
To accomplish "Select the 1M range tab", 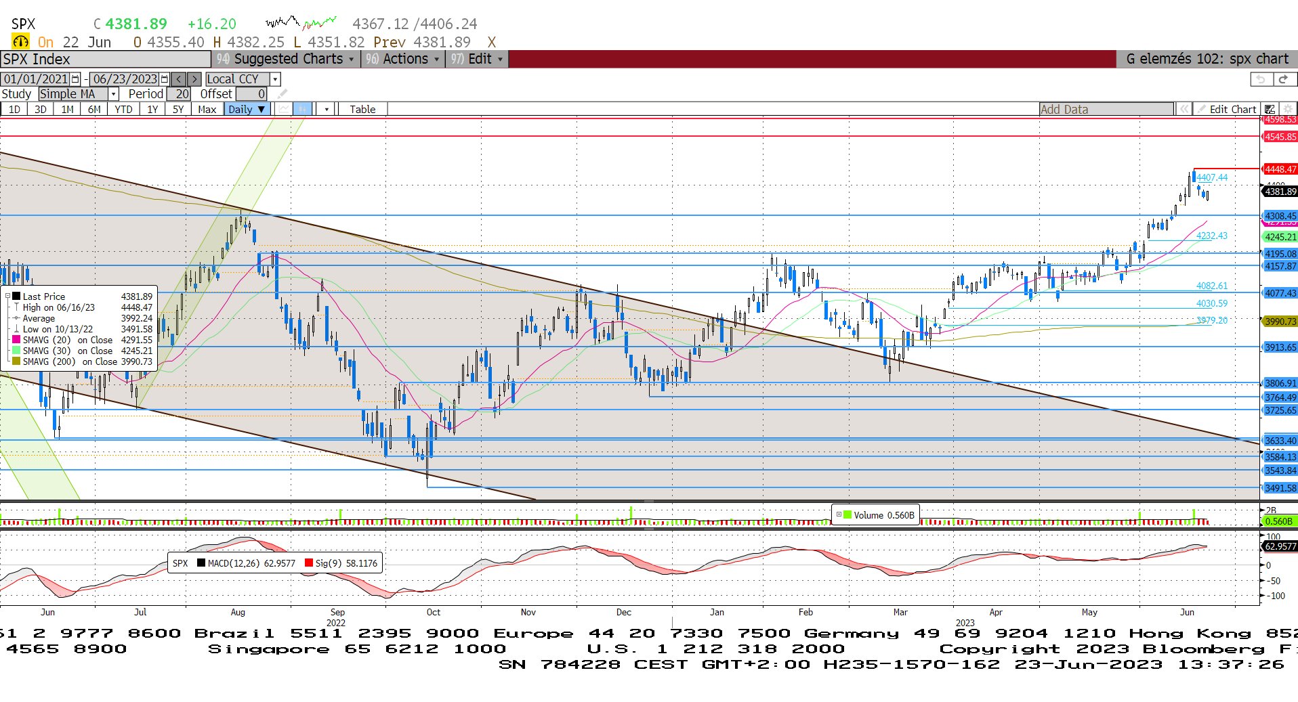I will click(x=67, y=109).
